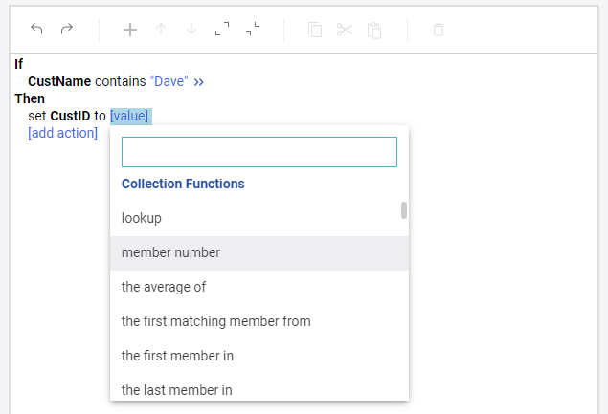608x414 pixels.
Task: Click the clipboard paste icon
Action: (x=374, y=30)
